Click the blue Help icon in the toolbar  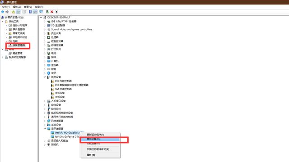pos(30,12)
